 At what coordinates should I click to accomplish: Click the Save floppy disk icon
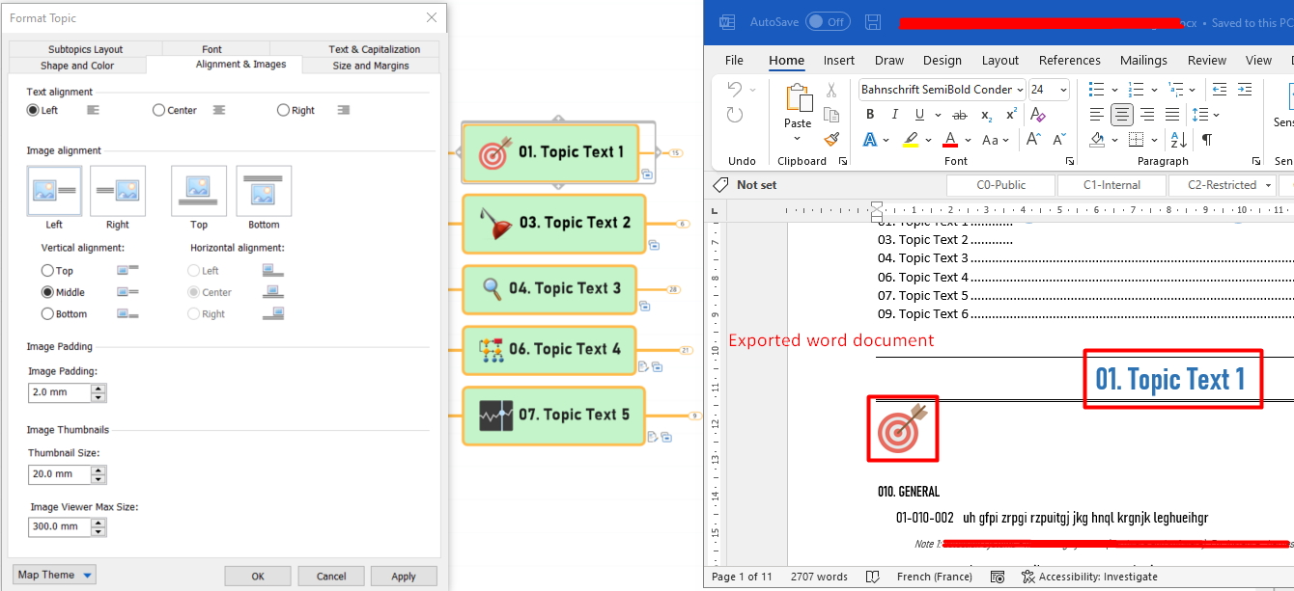point(873,22)
